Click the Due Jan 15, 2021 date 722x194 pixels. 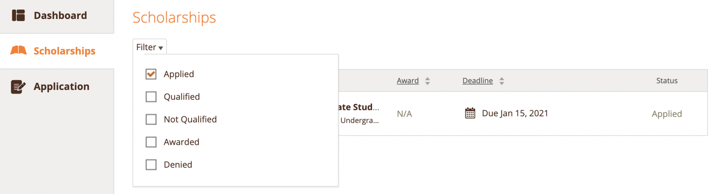click(x=515, y=113)
